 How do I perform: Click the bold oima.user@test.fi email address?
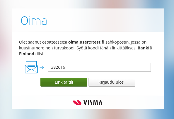click(x=86, y=42)
